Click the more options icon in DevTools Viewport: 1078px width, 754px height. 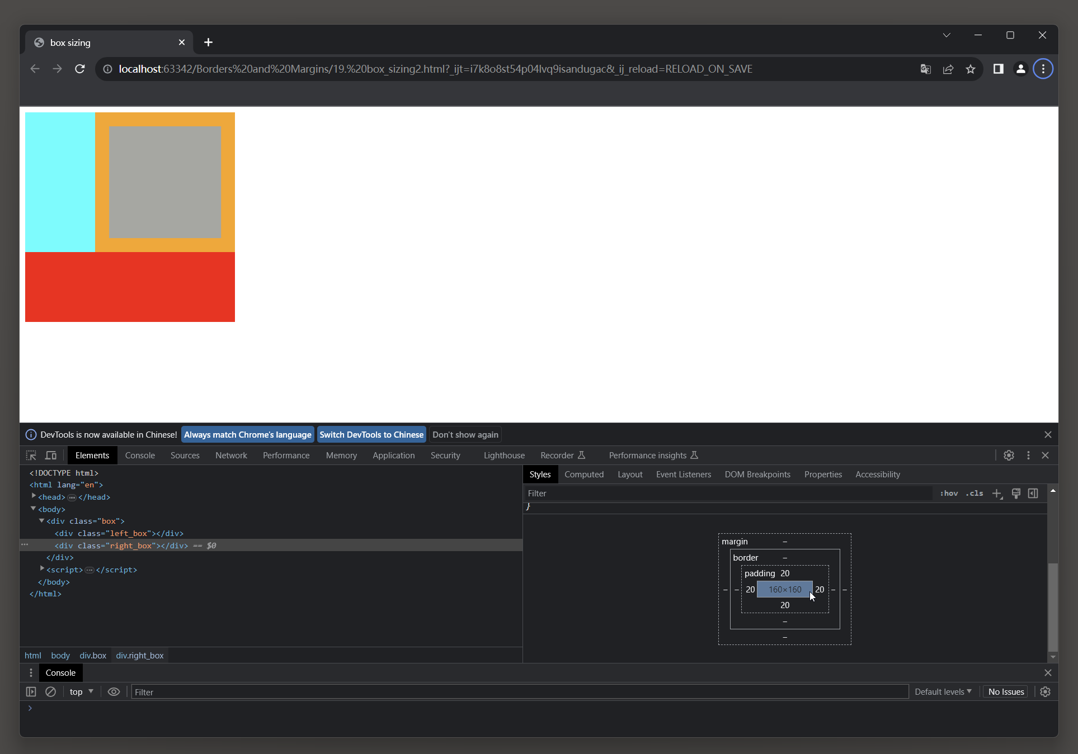click(1028, 455)
